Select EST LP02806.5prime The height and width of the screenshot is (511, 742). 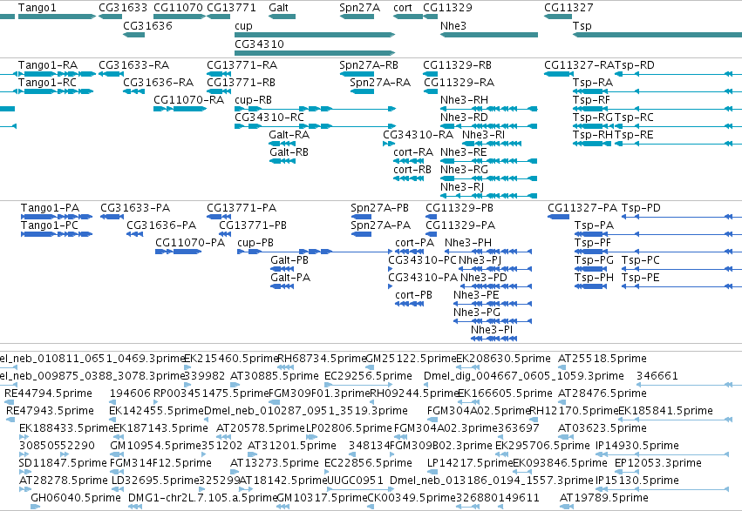click(x=349, y=429)
